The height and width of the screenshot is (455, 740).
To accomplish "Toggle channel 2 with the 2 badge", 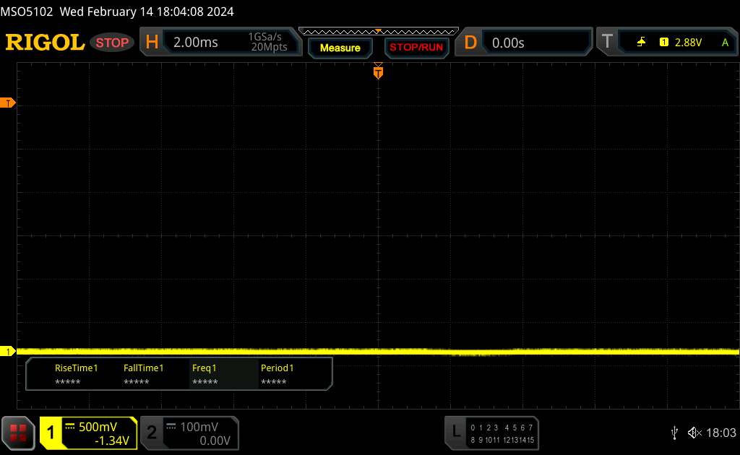I will (152, 433).
